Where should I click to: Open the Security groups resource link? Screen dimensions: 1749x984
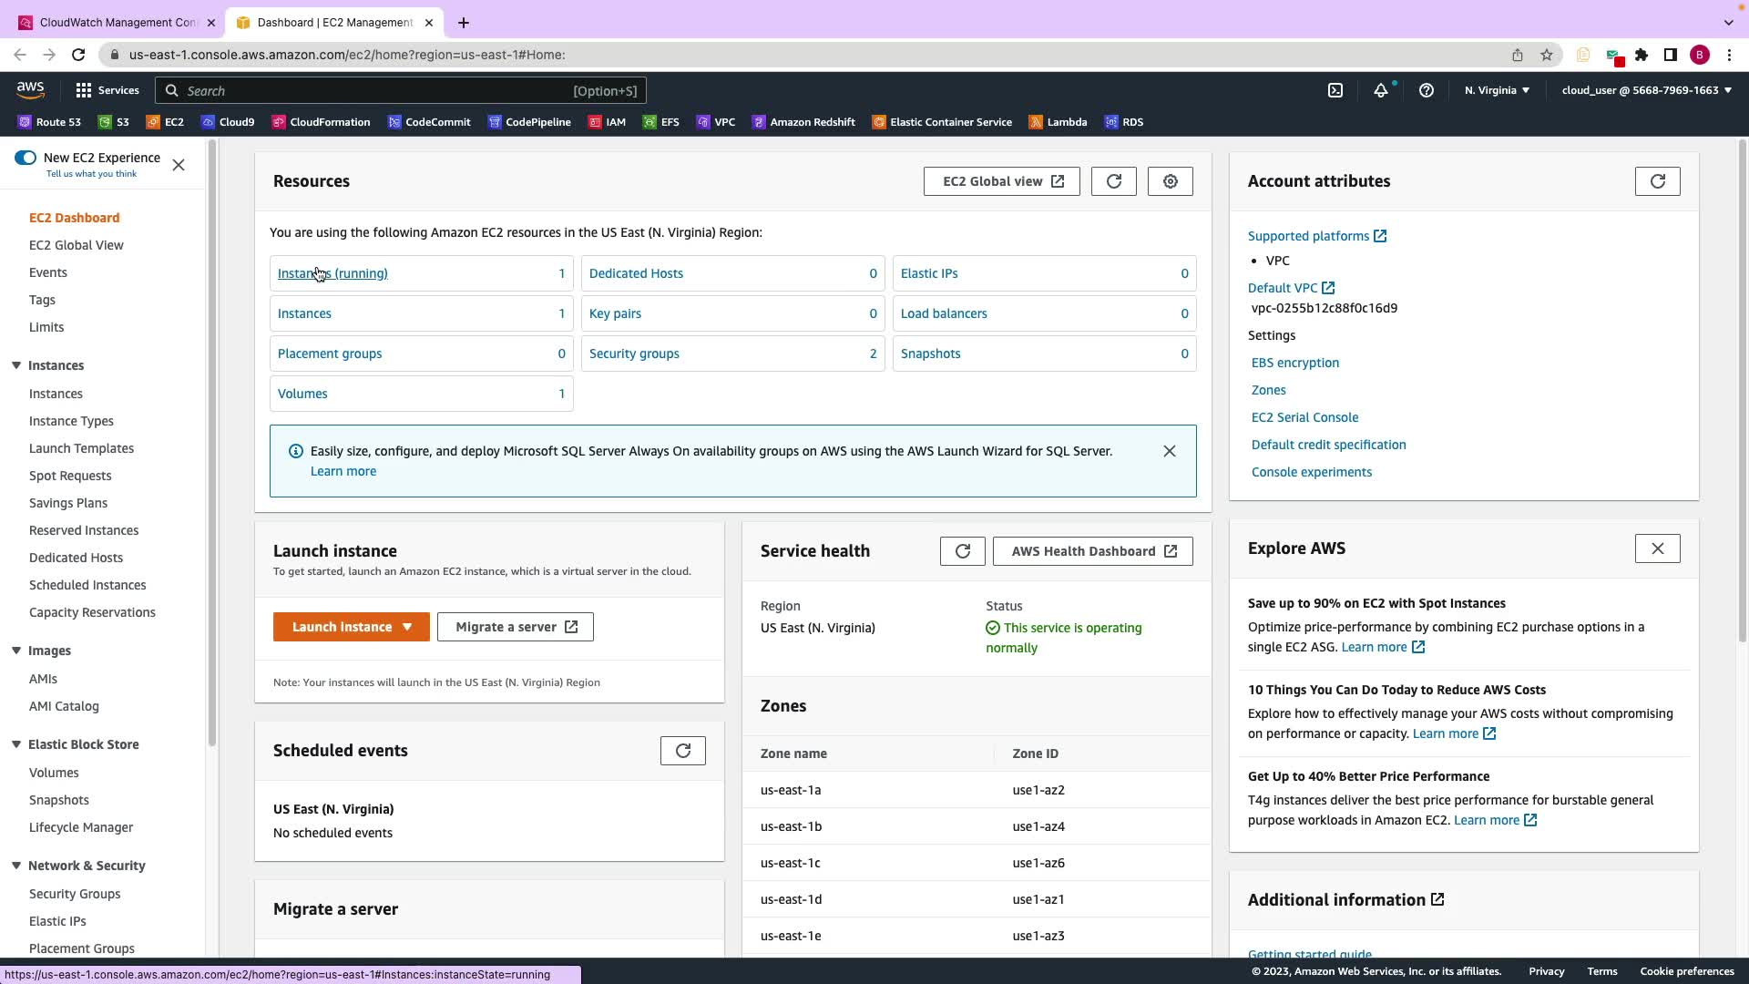coord(634,354)
